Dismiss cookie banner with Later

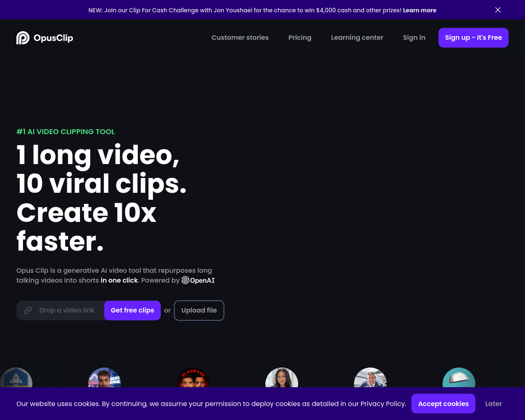(x=493, y=404)
